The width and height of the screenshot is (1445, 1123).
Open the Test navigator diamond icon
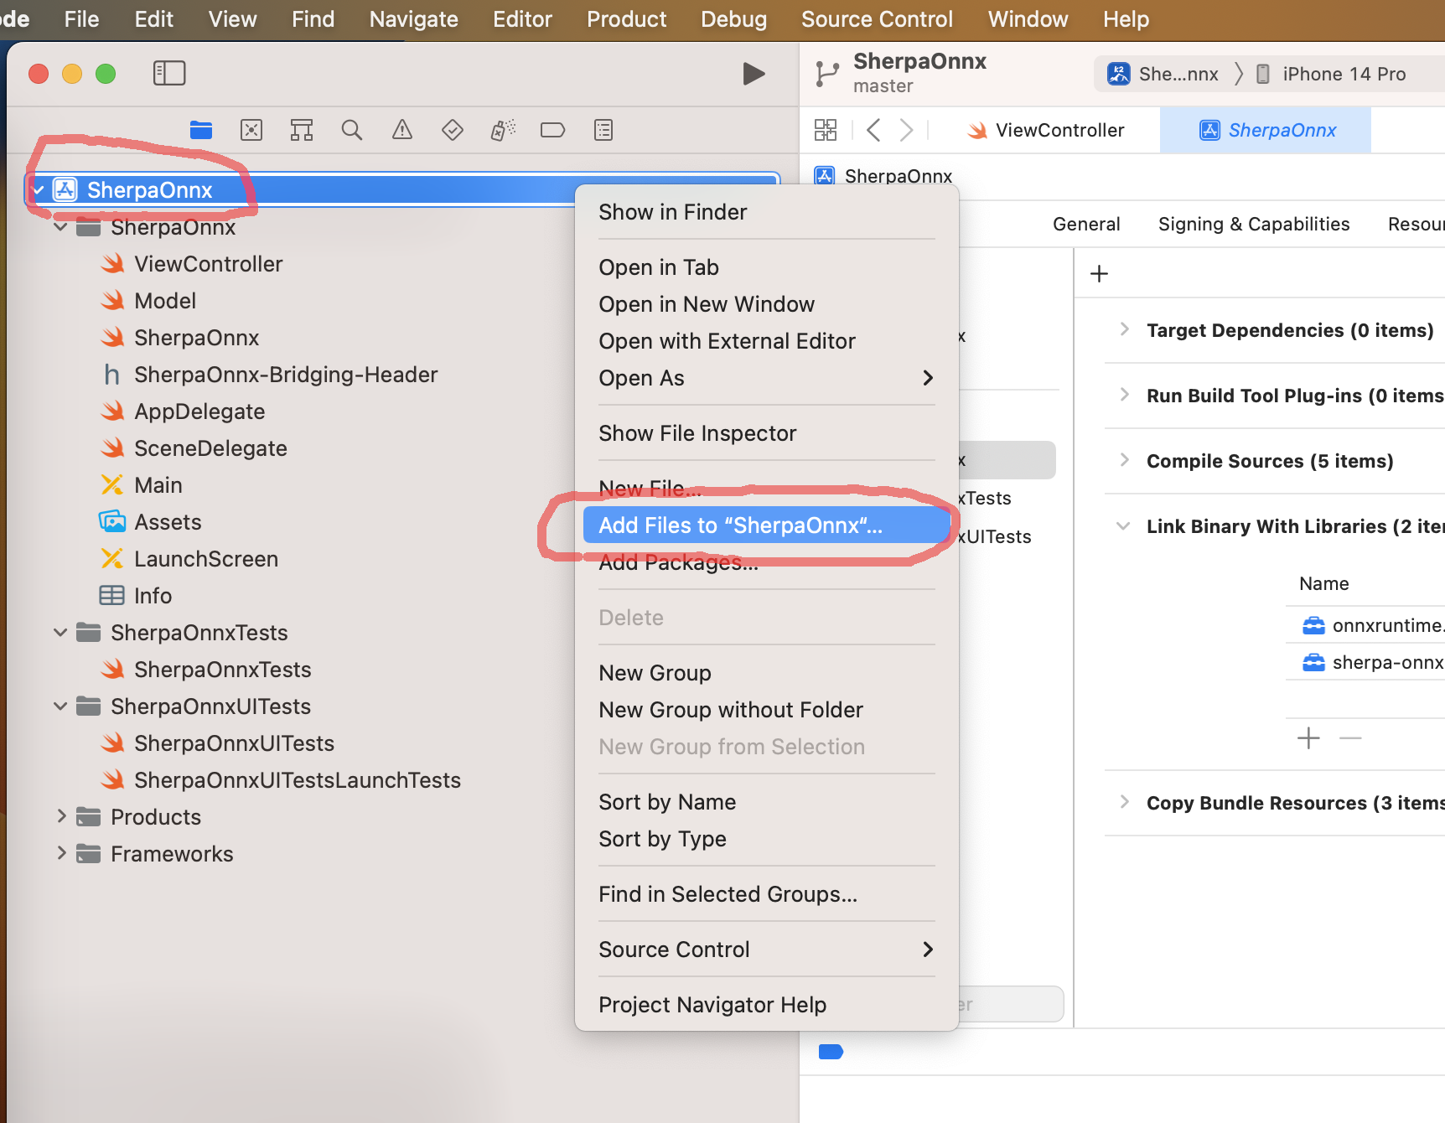point(453,130)
